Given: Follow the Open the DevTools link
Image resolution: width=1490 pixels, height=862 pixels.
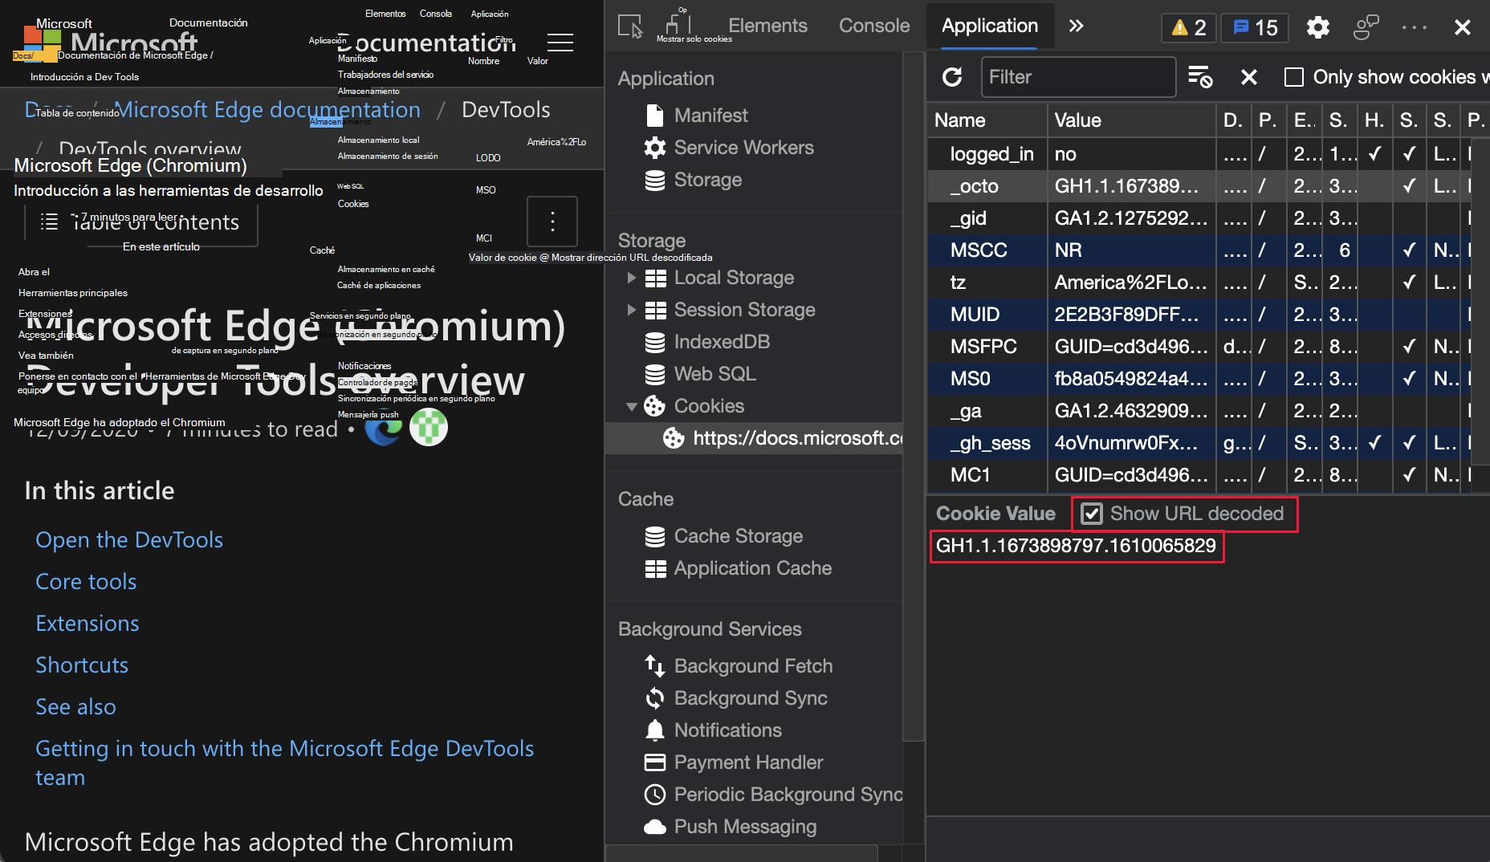Looking at the screenshot, I should tap(129, 540).
